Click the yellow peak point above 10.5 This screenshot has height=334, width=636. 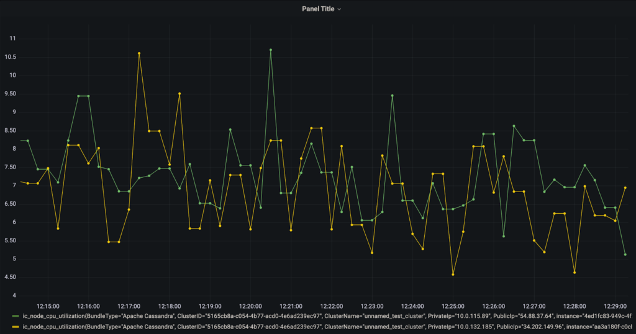pyautogui.click(x=139, y=53)
